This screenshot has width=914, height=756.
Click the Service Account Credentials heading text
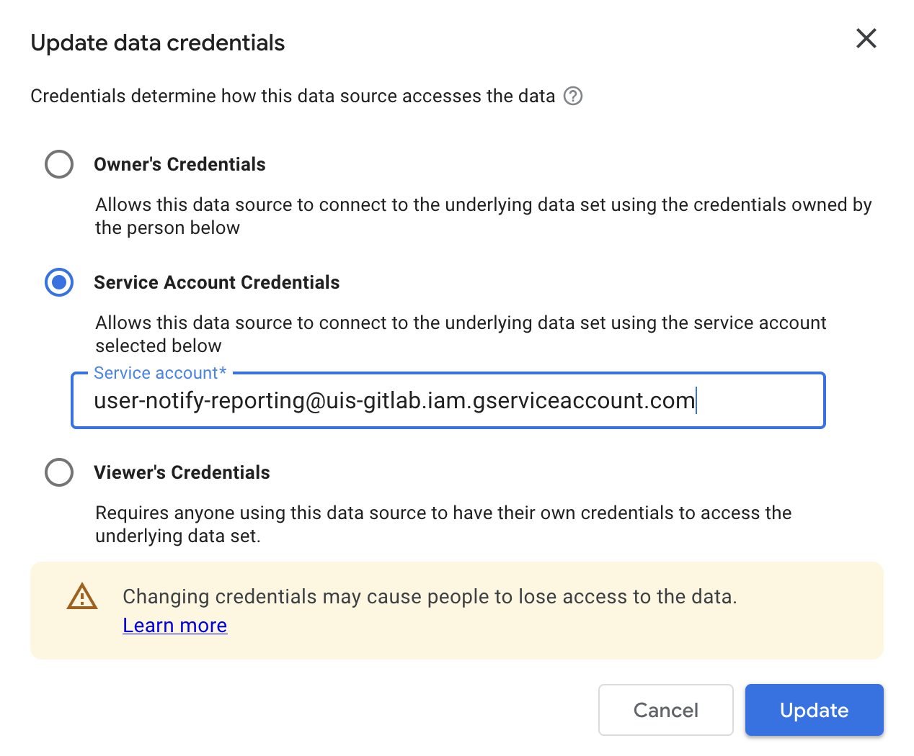pos(216,282)
